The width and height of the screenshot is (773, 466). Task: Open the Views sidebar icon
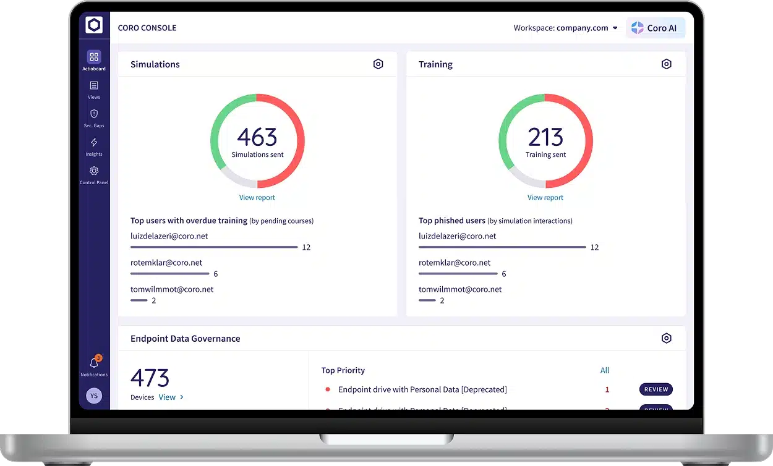click(94, 86)
